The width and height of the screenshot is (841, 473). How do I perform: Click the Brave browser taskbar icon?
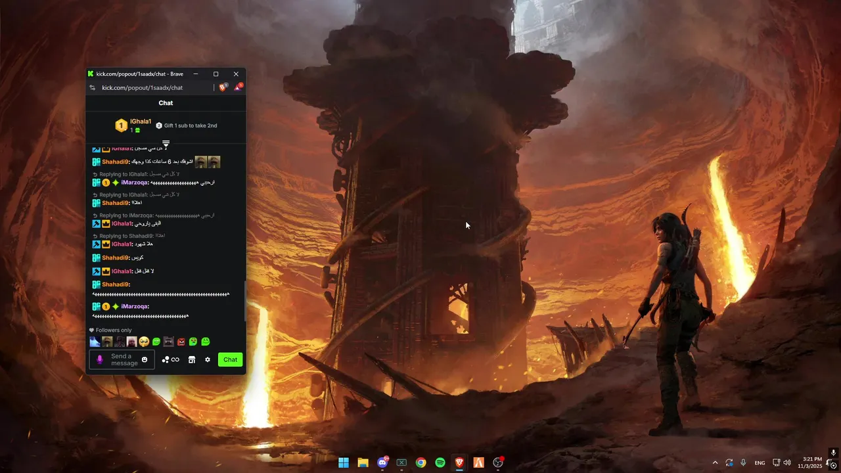[459, 462]
